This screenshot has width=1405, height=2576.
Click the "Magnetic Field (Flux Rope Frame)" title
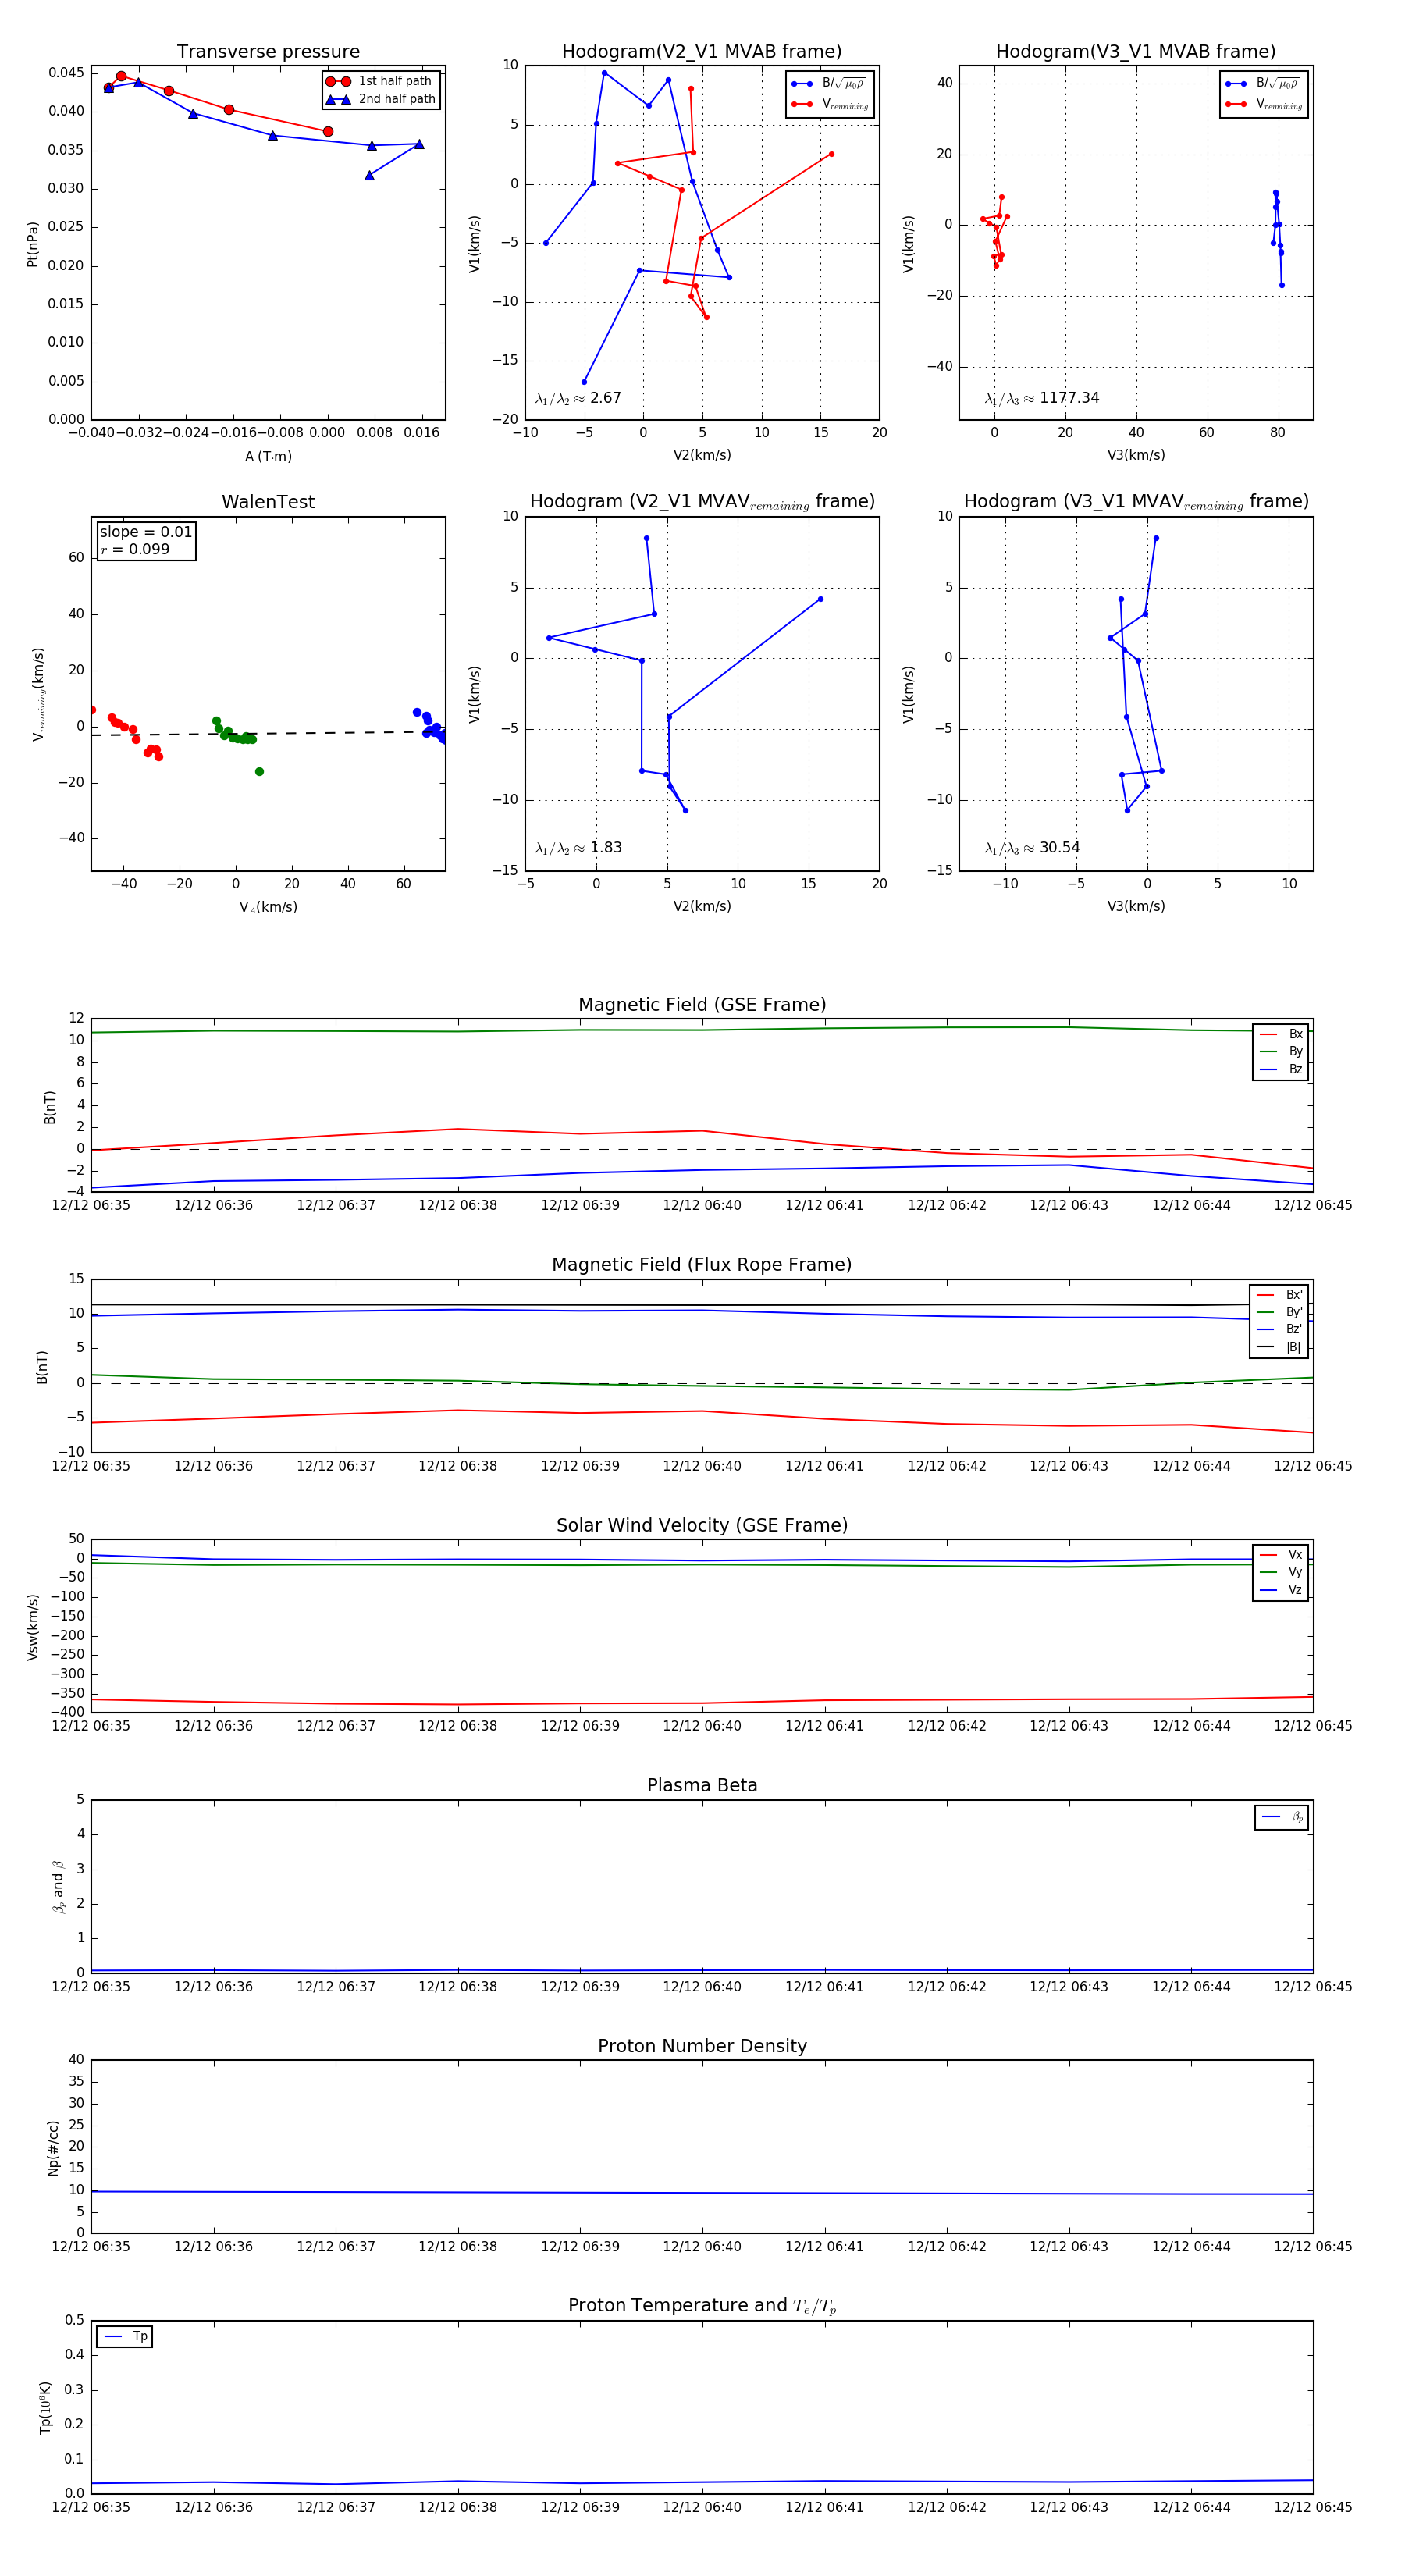click(702, 1265)
